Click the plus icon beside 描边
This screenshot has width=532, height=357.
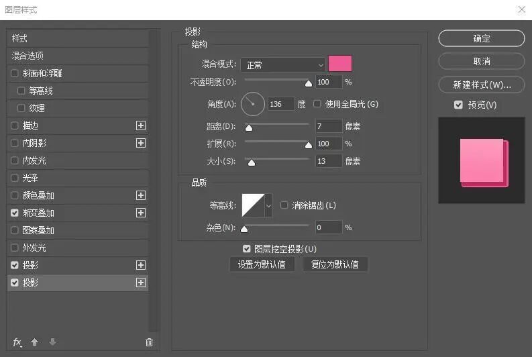(x=140, y=125)
